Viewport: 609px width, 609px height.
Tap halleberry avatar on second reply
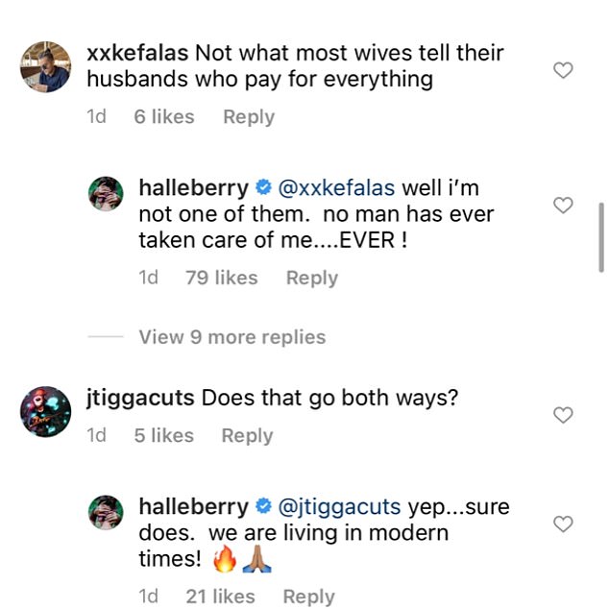pyautogui.click(x=106, y=513)
